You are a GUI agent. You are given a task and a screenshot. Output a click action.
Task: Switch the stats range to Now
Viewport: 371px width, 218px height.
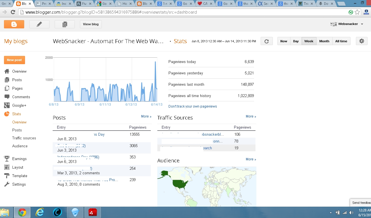[284, 41]
